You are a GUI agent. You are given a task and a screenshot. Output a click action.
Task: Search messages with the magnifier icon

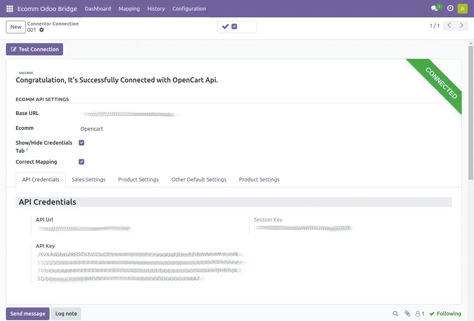point(395,313)
